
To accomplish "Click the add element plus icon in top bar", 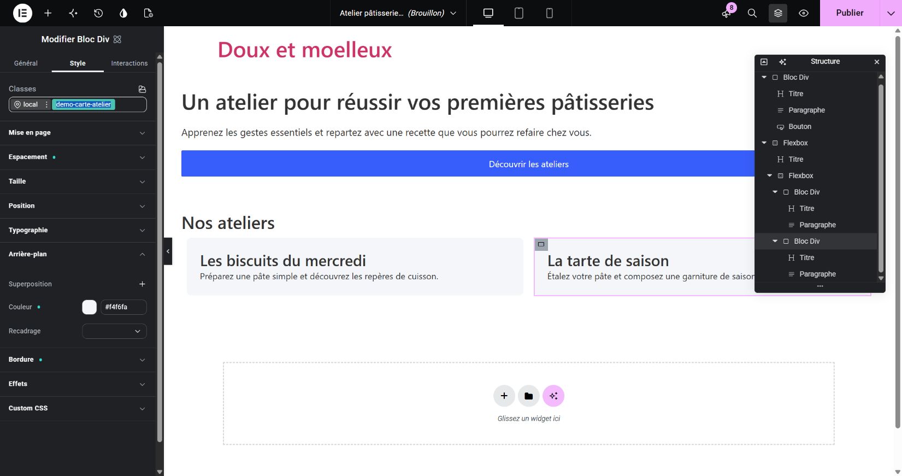I will click(48, 13).
